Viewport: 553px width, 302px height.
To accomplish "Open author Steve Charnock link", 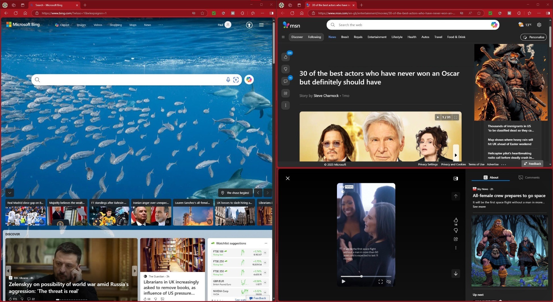I will click(x=326, y=96).
